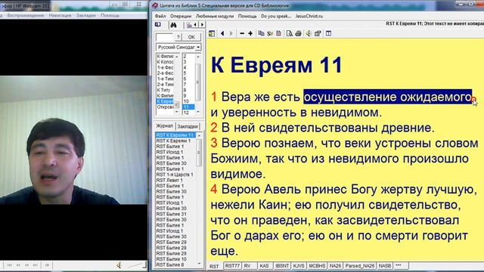
Task: Open history entry RST Бытие 28
Action: 172,248
